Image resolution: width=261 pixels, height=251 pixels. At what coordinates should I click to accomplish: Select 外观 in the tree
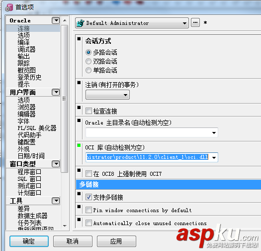24,149
